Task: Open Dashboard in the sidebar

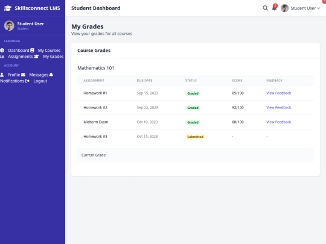Action: [x=19, y=50]
